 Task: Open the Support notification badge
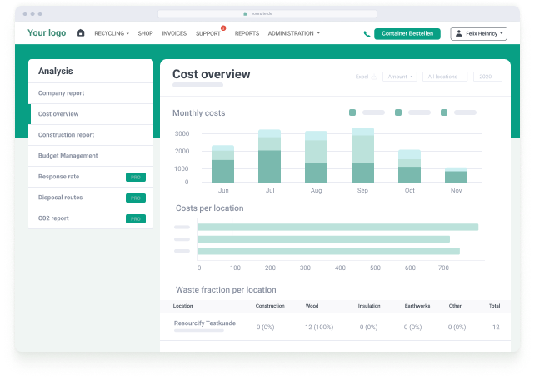pos(223,28)
